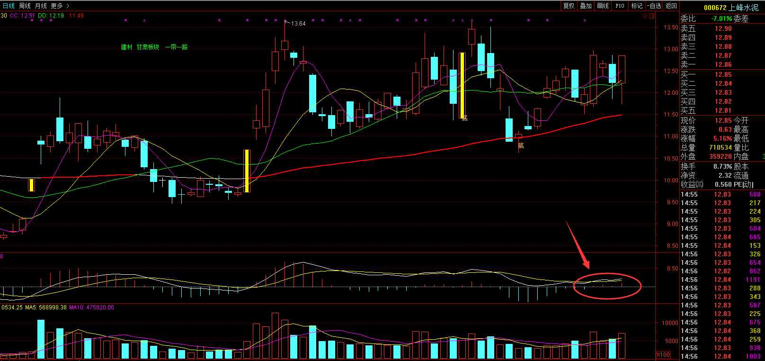This screenshot has height=361, width=765.
Task: Click the 10.00 price axis label
Action: 671,180
